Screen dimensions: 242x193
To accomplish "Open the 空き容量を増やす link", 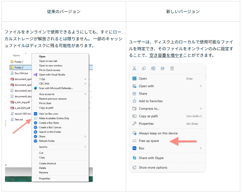I will (x=166, y=56).
